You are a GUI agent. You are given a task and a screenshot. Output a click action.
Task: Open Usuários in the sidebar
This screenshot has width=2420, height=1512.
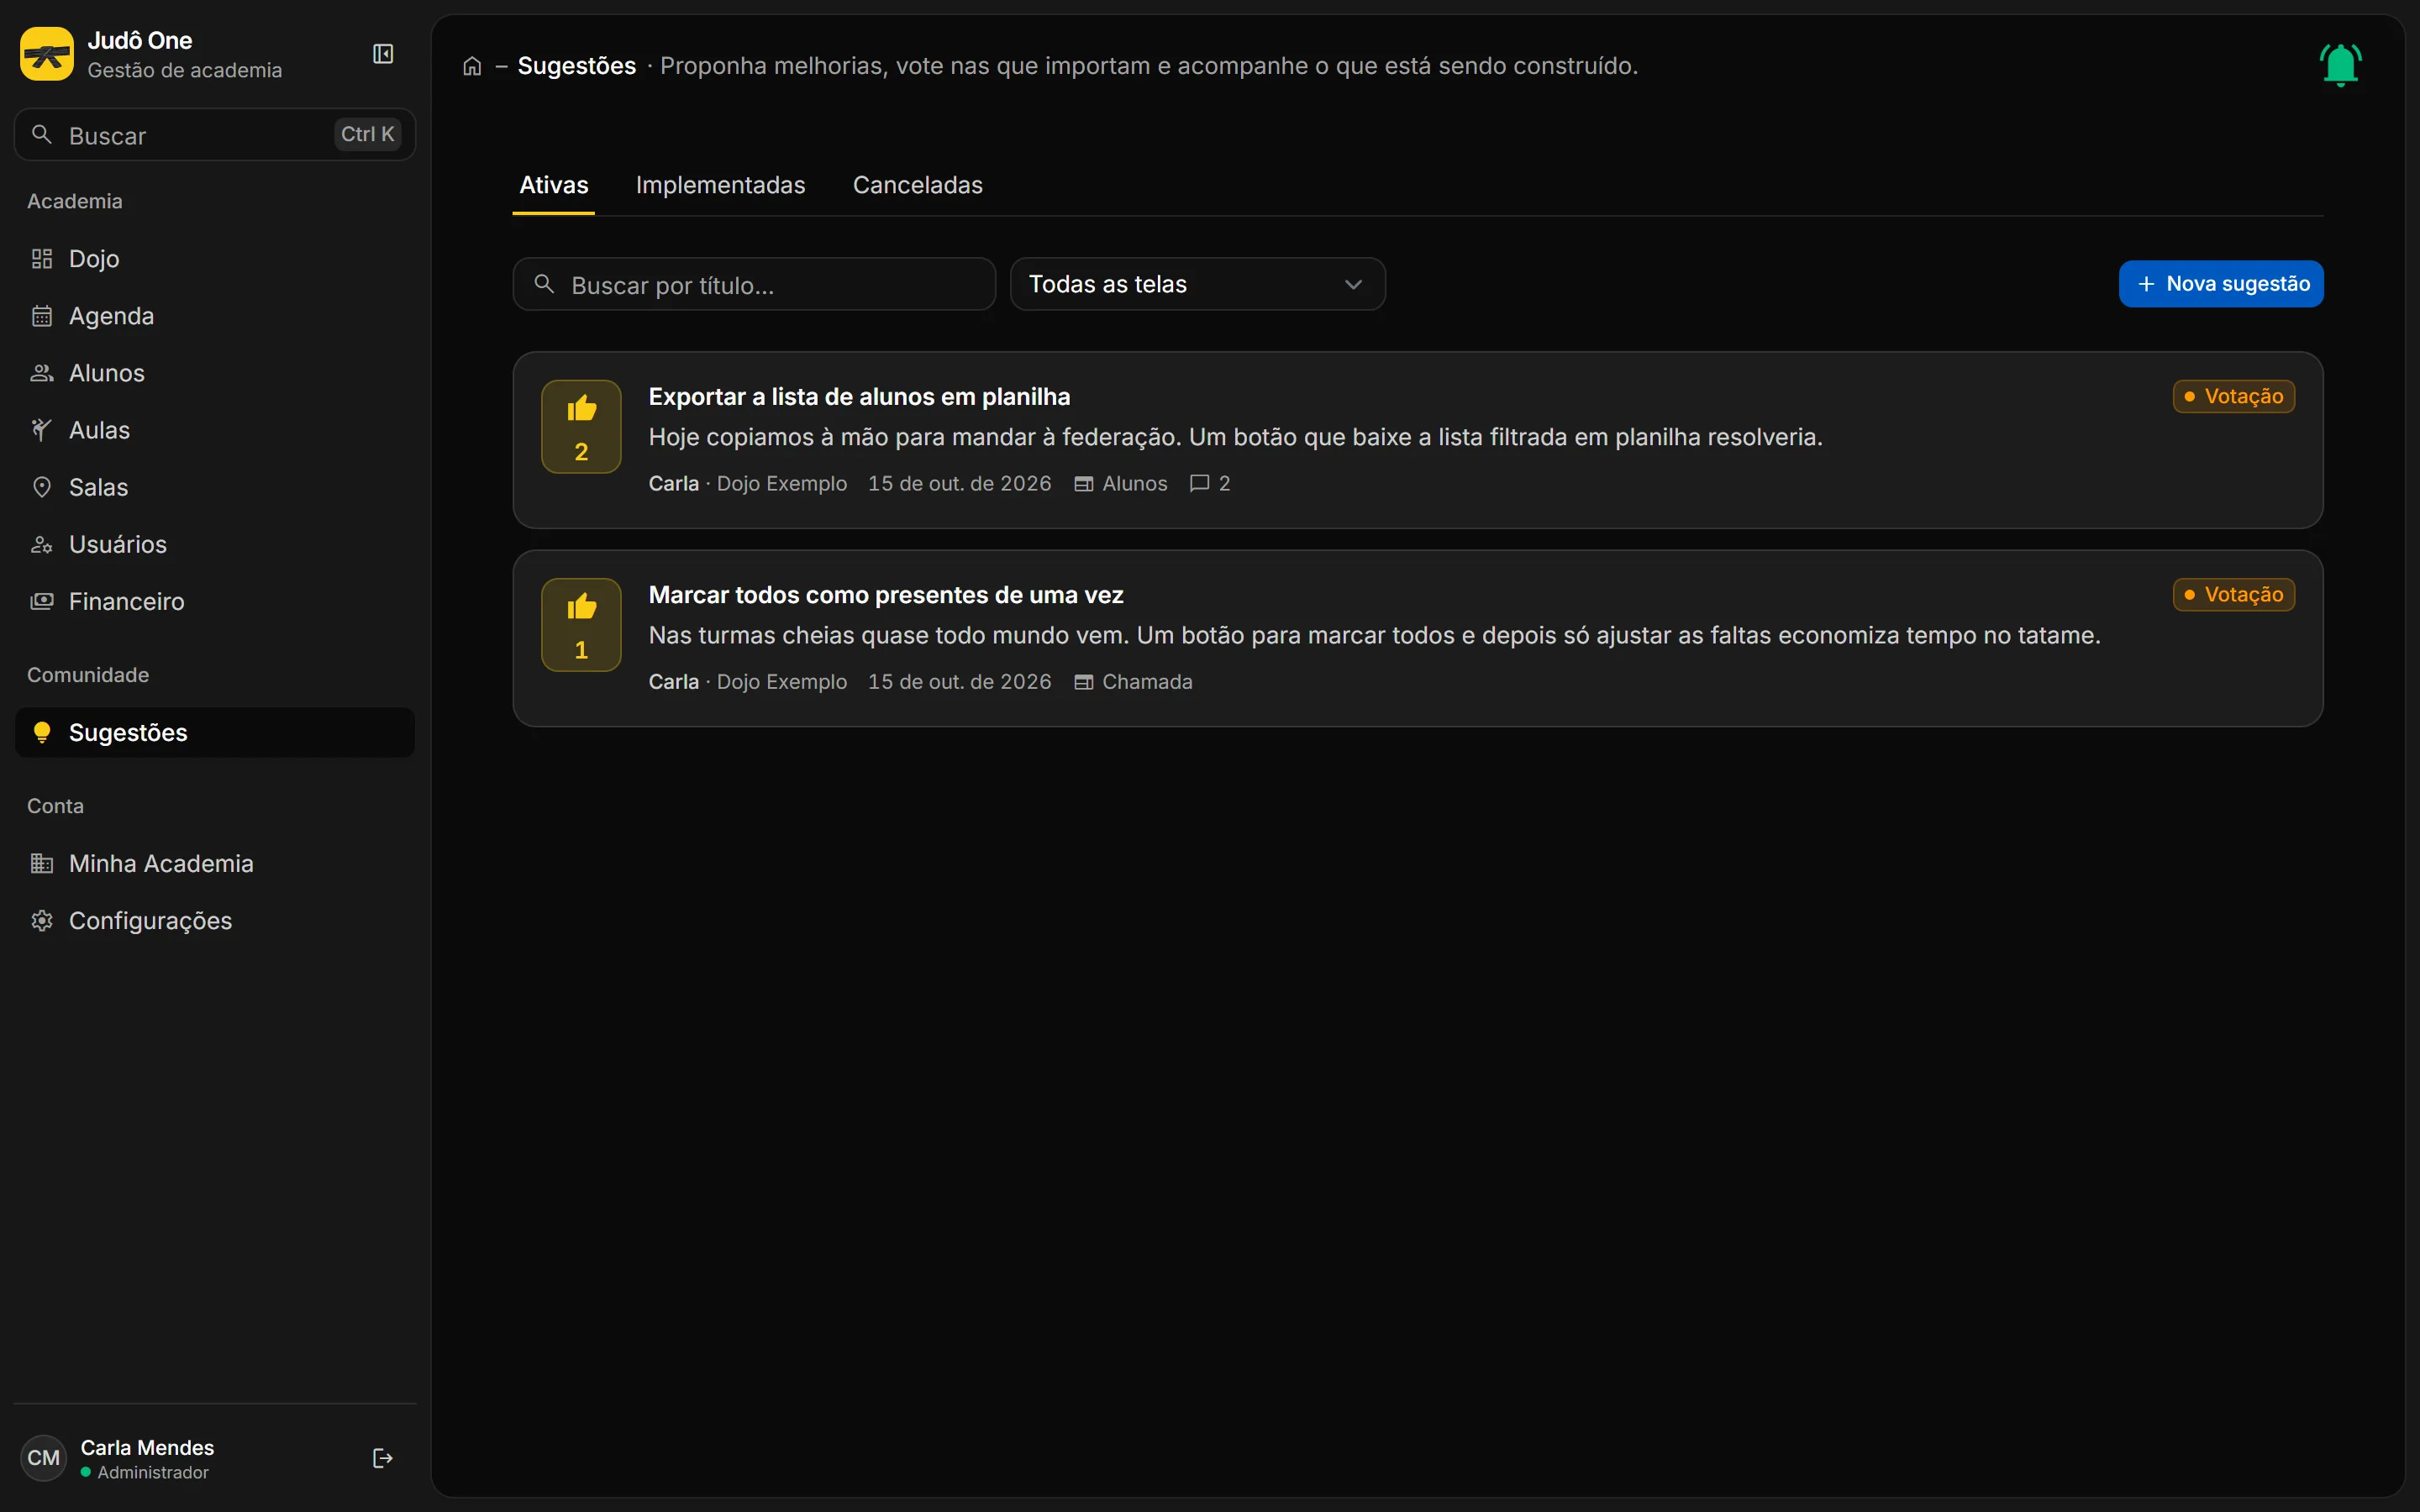click(215, 544)
